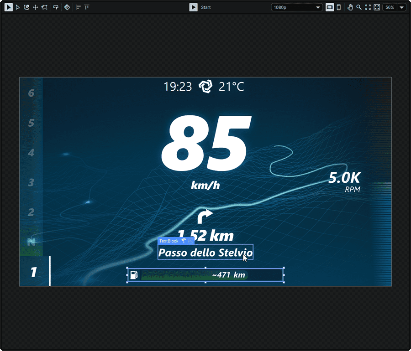The image size is (411, 351).
Task: Toggle the fit-to-screen view icon
Action: tap(377, 7)
